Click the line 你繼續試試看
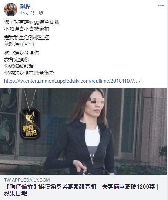 (x=19, y=66)
